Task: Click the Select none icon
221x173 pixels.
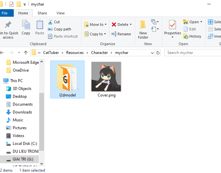Action: [x=211, y=29]
